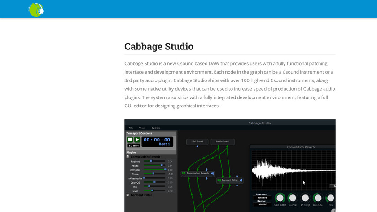Click the 00 : 00 : 00 time display

[x=157, y=140]
